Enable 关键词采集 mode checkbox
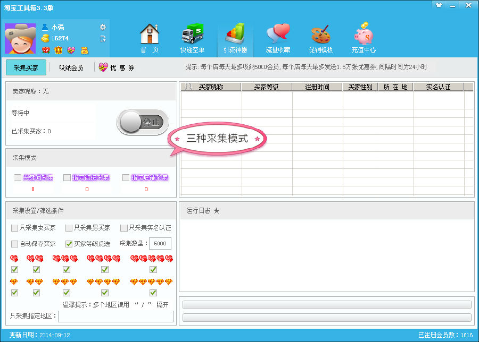The image size is (479, 342). (x=18, y=177)
